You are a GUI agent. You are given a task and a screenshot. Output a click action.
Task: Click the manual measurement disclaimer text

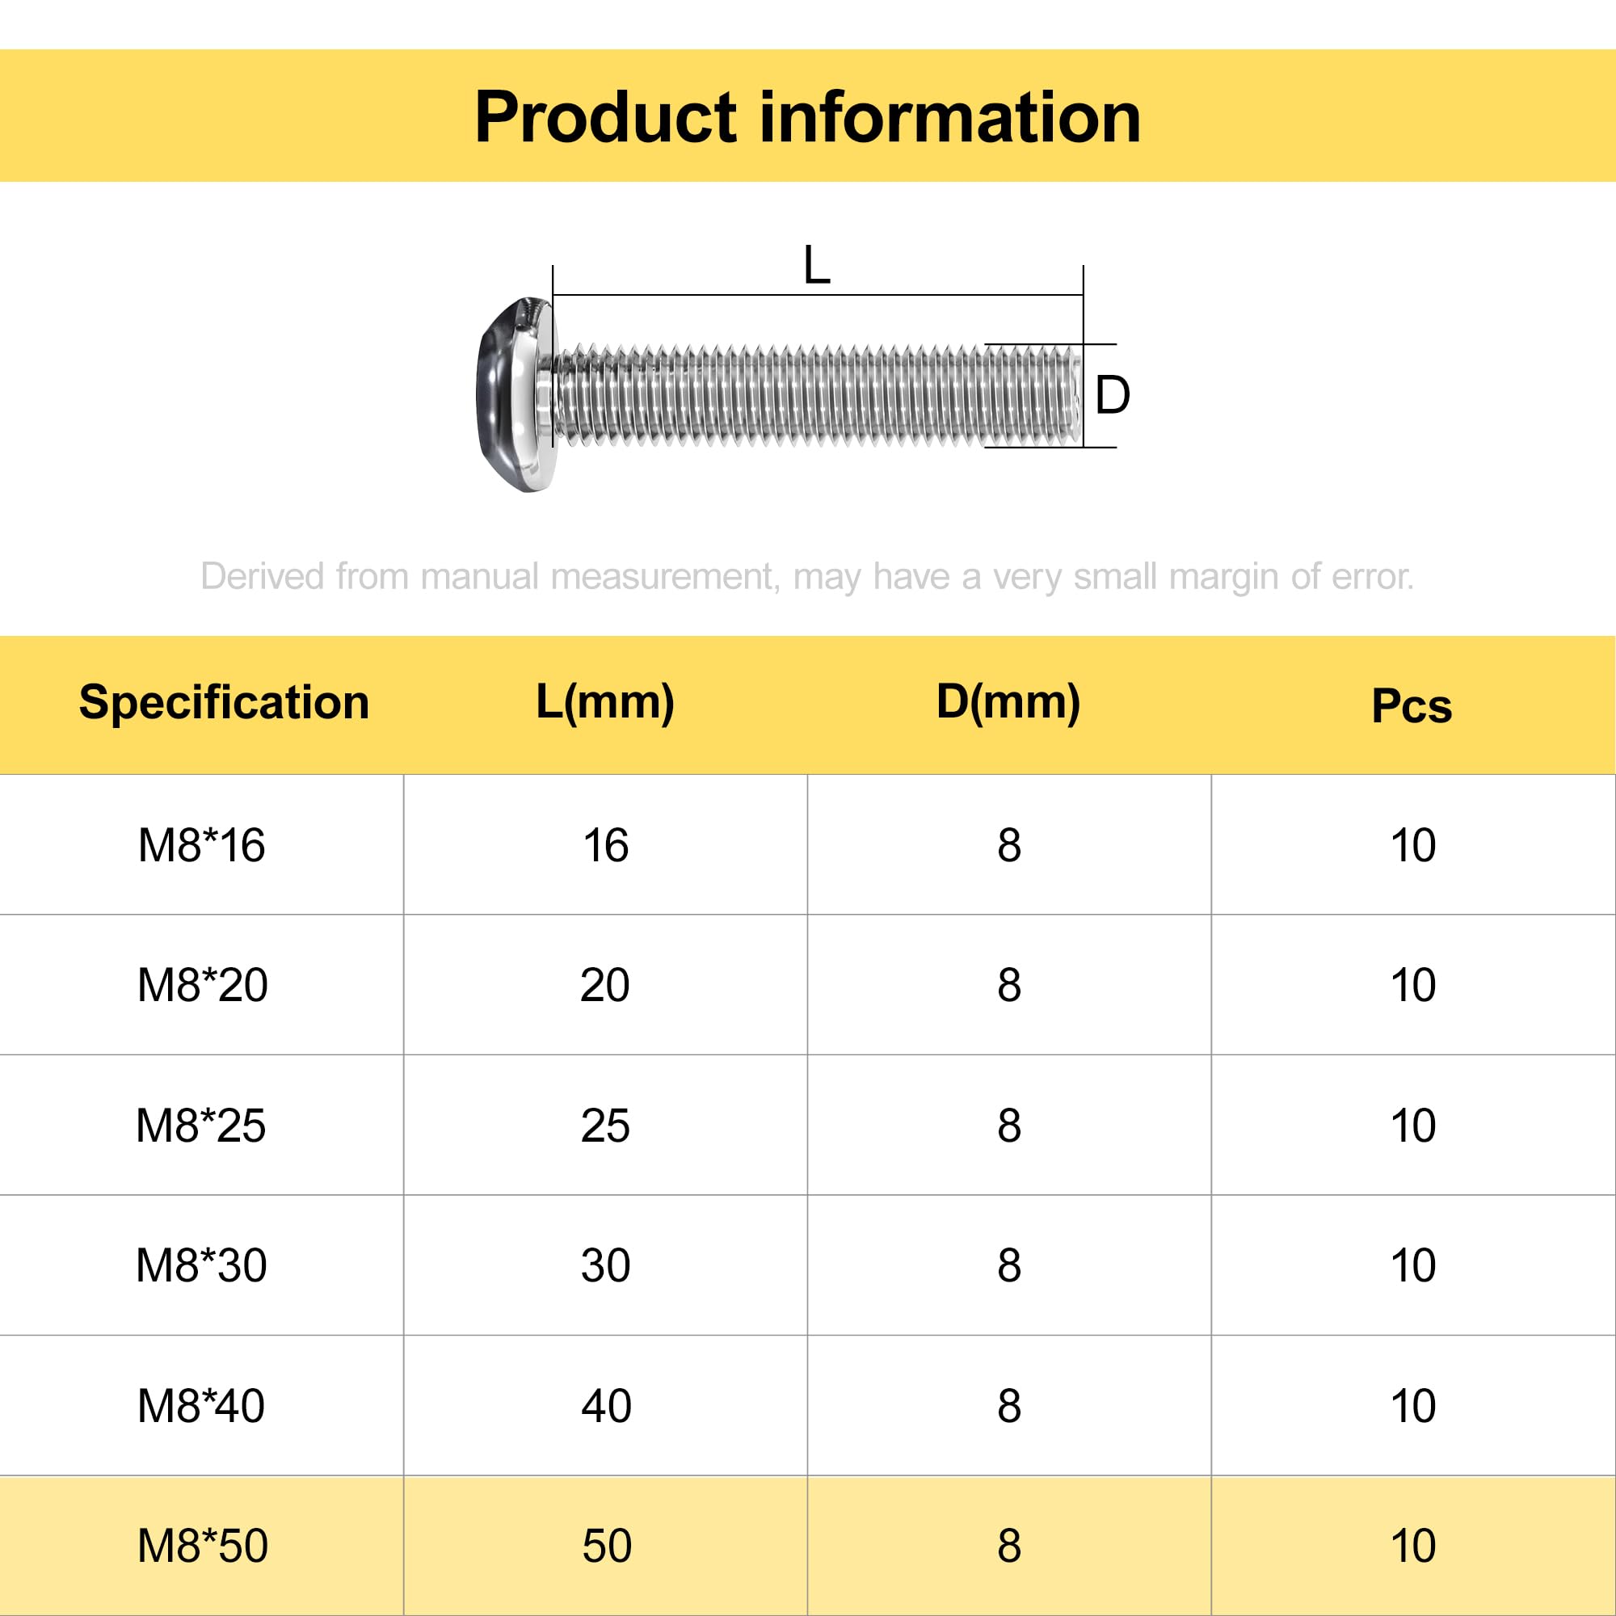click(x=808, y=576)
